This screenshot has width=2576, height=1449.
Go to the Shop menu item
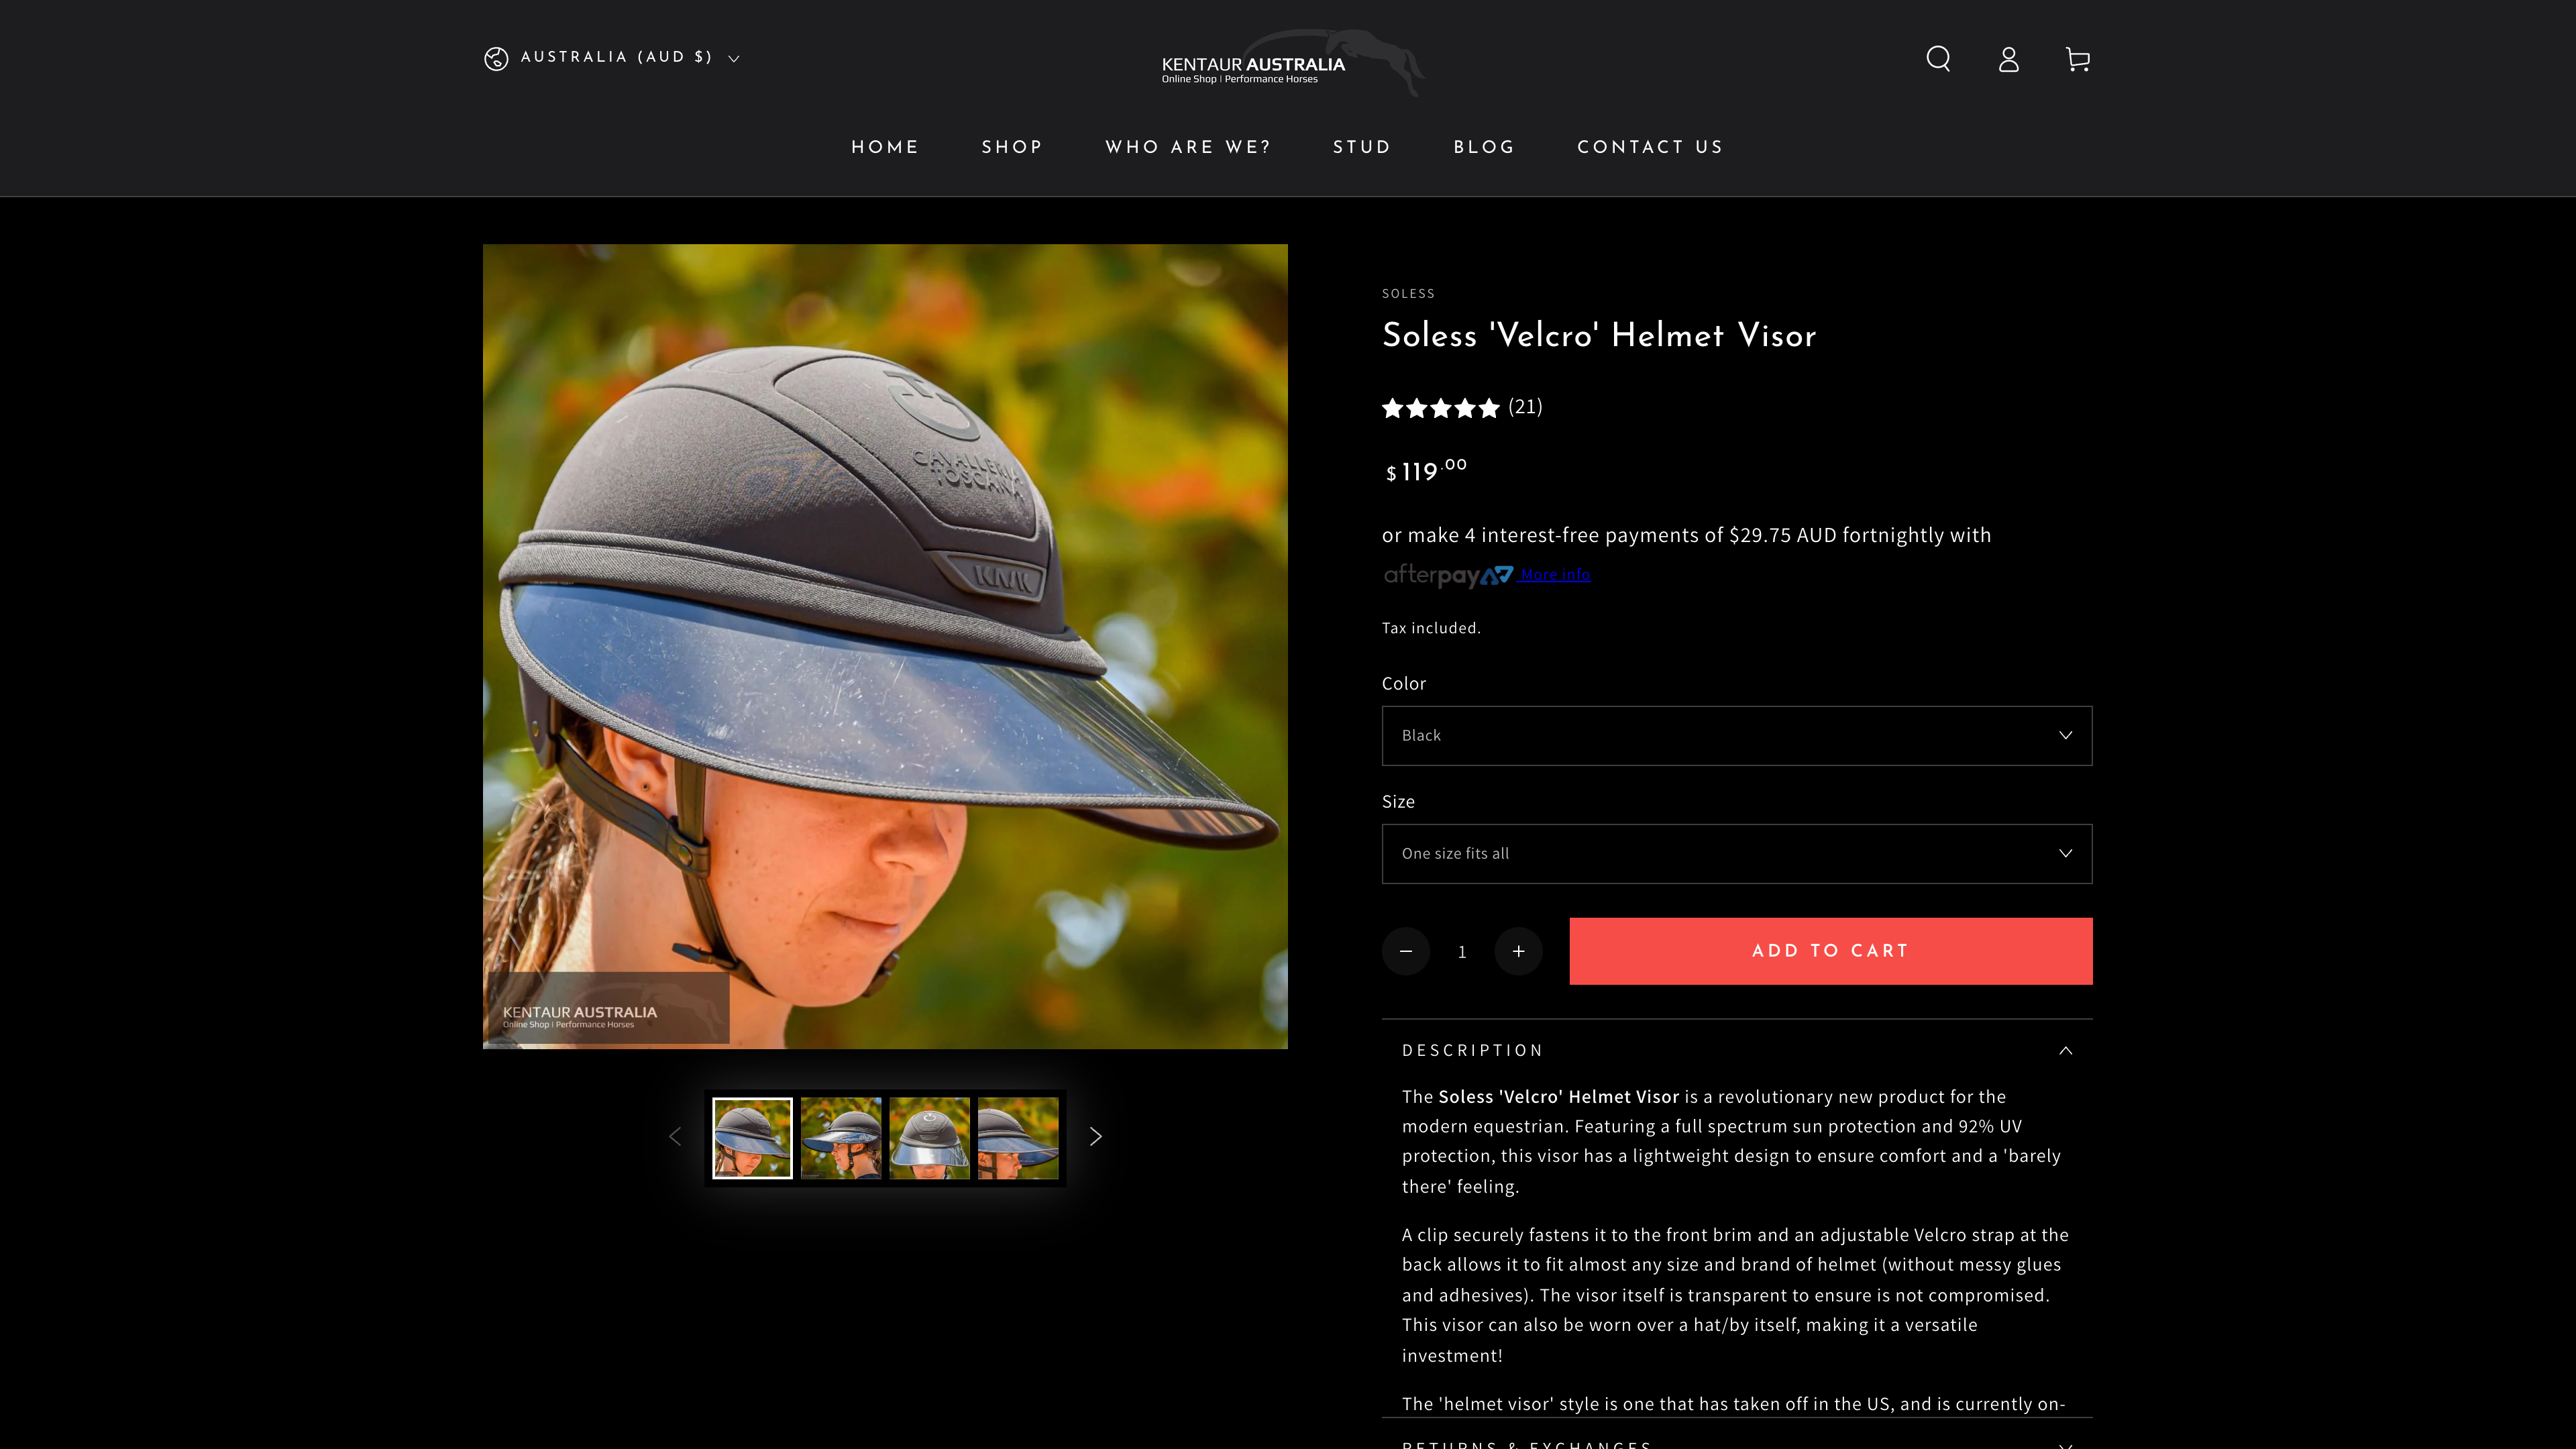1012,147
